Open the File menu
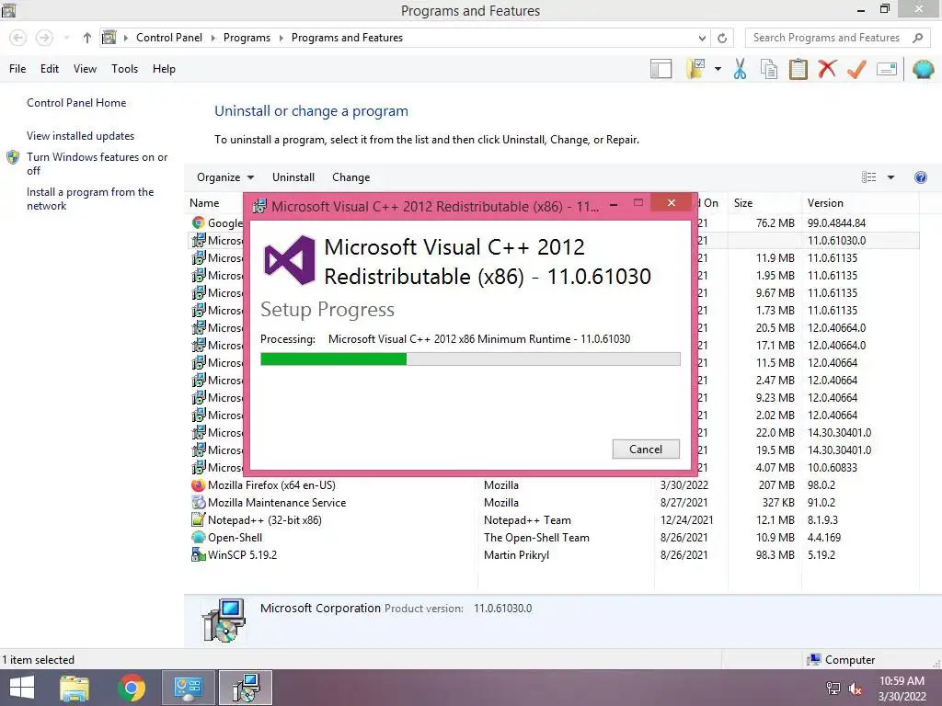 [x=17, y=69]
